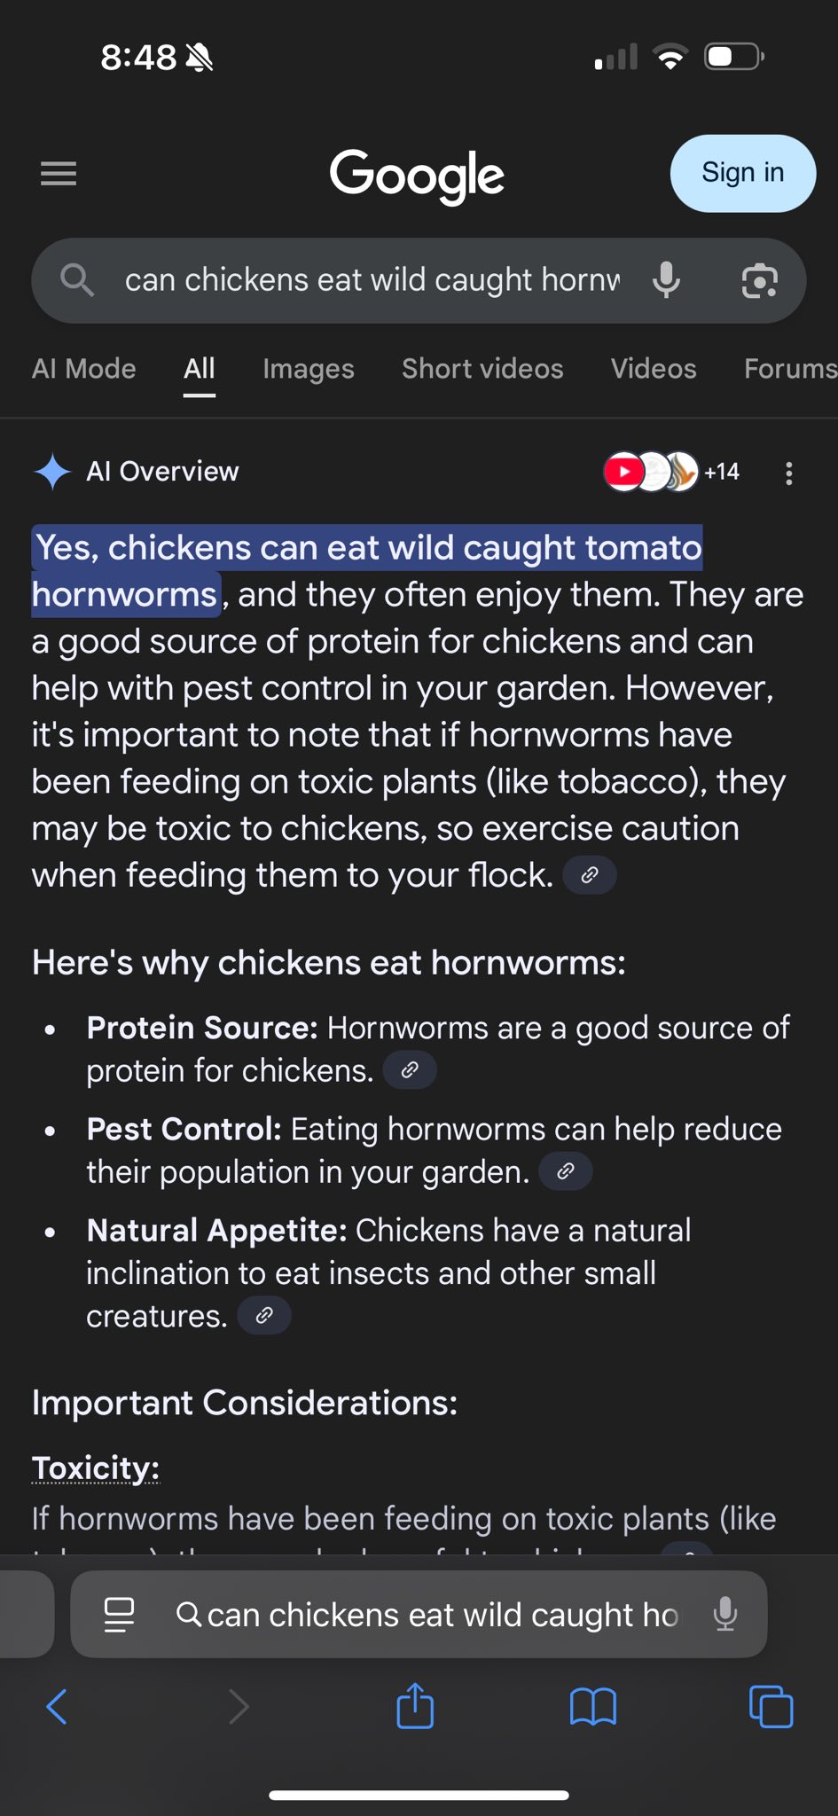Tap the voice search microphone in search box

(x=667, y=280)
